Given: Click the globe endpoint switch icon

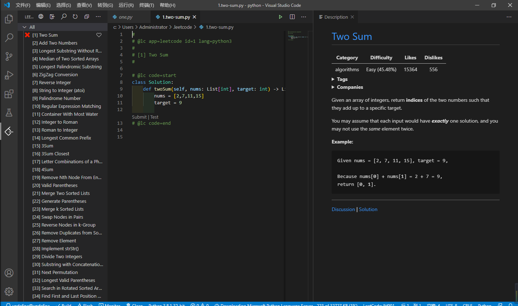Looking at the screenshot, I should [41, 17].
